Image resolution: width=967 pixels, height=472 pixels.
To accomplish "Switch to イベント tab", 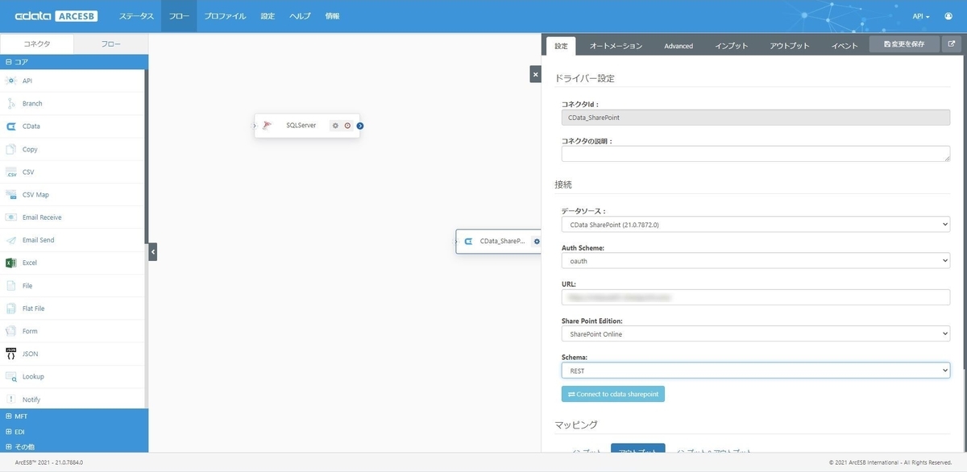I will point(845,46).
